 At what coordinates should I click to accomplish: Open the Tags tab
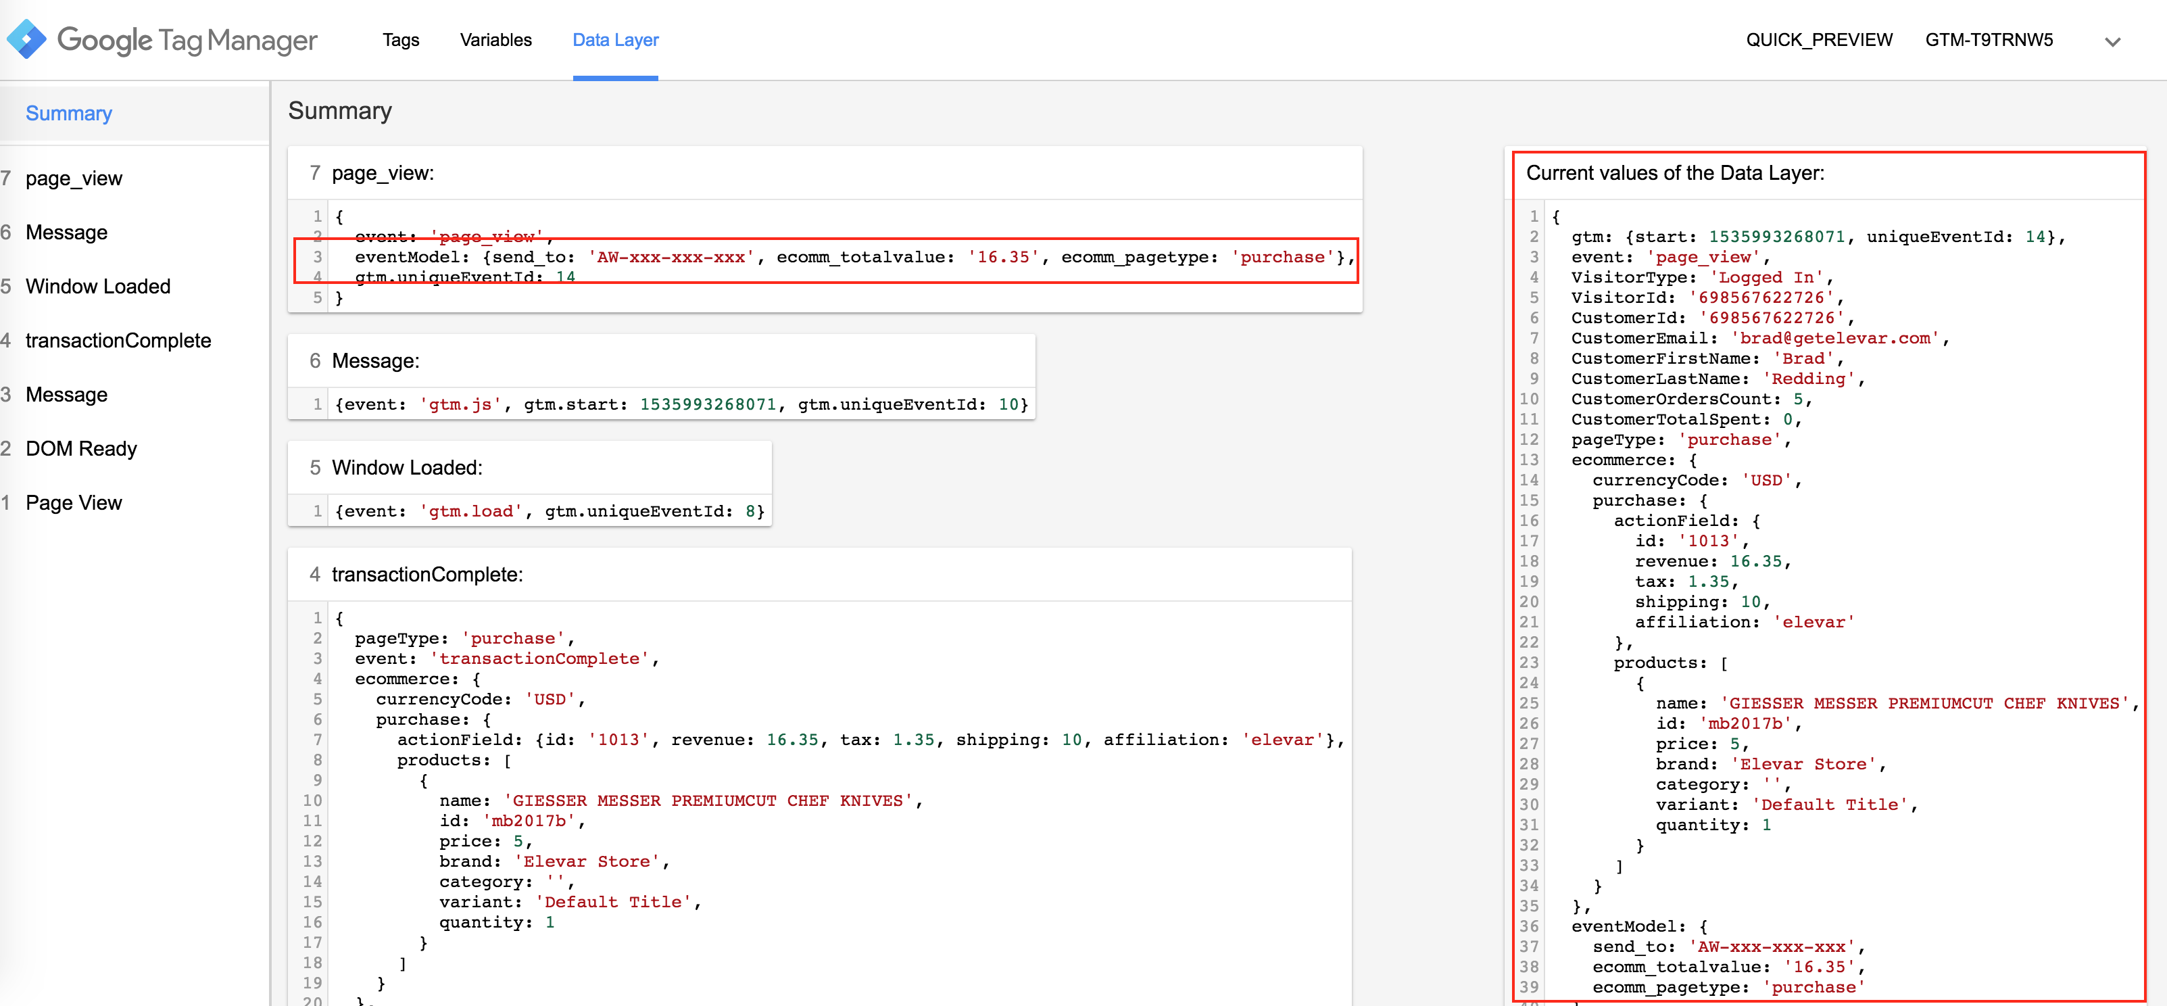tap(400, 39)
